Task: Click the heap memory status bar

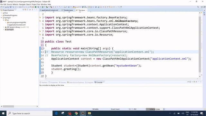Action: [154, 109]
